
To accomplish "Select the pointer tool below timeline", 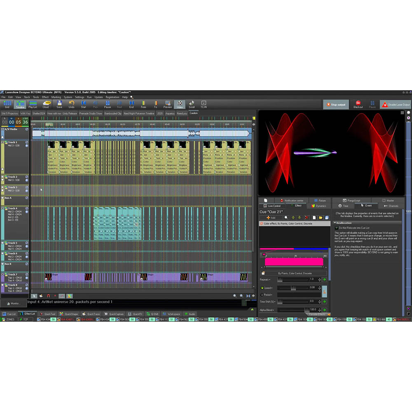I will [x=34, y=296].
